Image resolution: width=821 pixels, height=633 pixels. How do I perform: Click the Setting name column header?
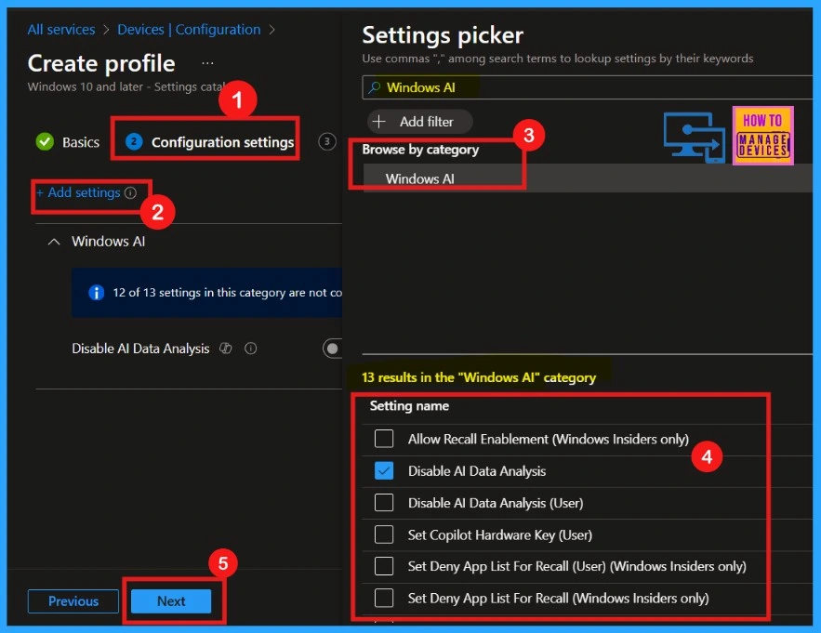[x=409, y=406]
